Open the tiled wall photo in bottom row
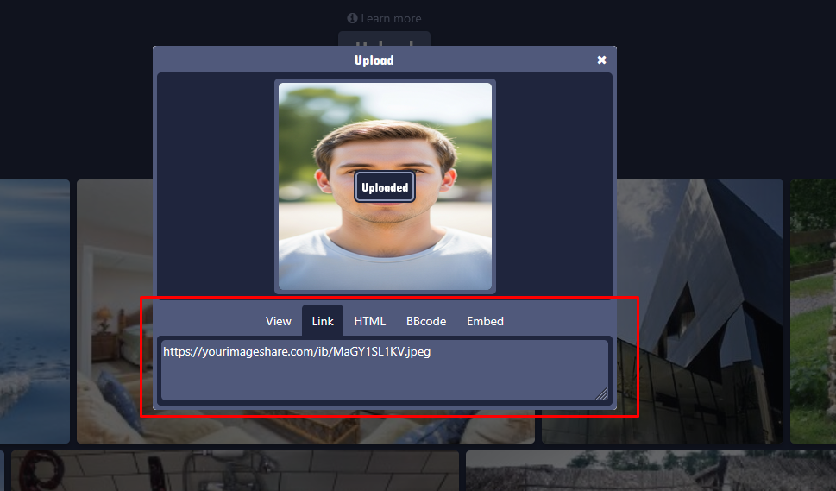836x491 pixels. click(x=236, y=471)
